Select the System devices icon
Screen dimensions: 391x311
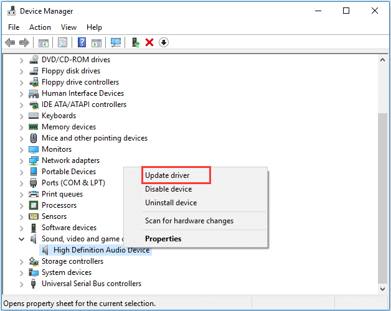coord(34,272)
